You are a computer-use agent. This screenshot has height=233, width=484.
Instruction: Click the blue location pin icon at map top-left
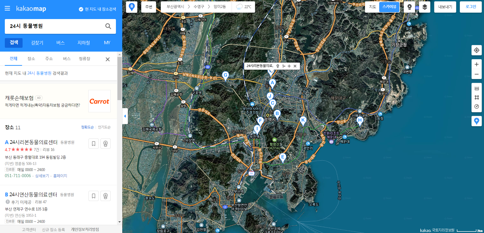pos(132,7)
